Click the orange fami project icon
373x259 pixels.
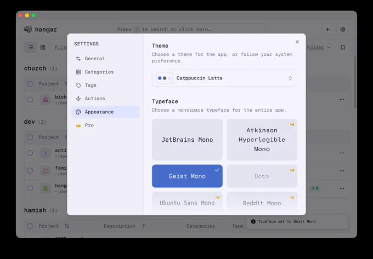point(46,171)
